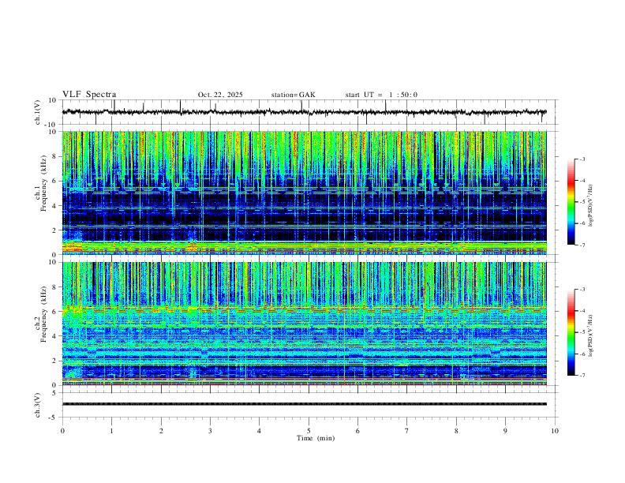Click the "VLF Spectra" plot title
The width and height of the screenshot is (625, 483).
click(89, 95)
